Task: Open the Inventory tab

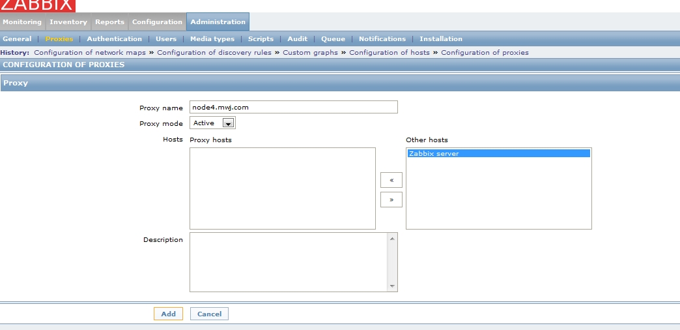Action: 68,22
